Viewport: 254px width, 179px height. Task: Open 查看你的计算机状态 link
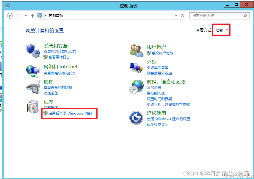pos(60,52)
